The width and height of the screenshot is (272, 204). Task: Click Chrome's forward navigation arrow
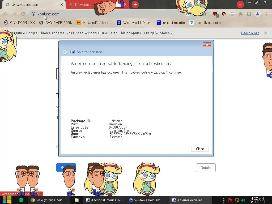click(14, 14)
